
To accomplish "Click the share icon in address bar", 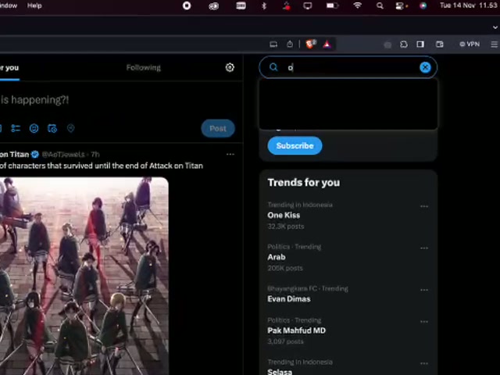I will click(x=290, y=45).
